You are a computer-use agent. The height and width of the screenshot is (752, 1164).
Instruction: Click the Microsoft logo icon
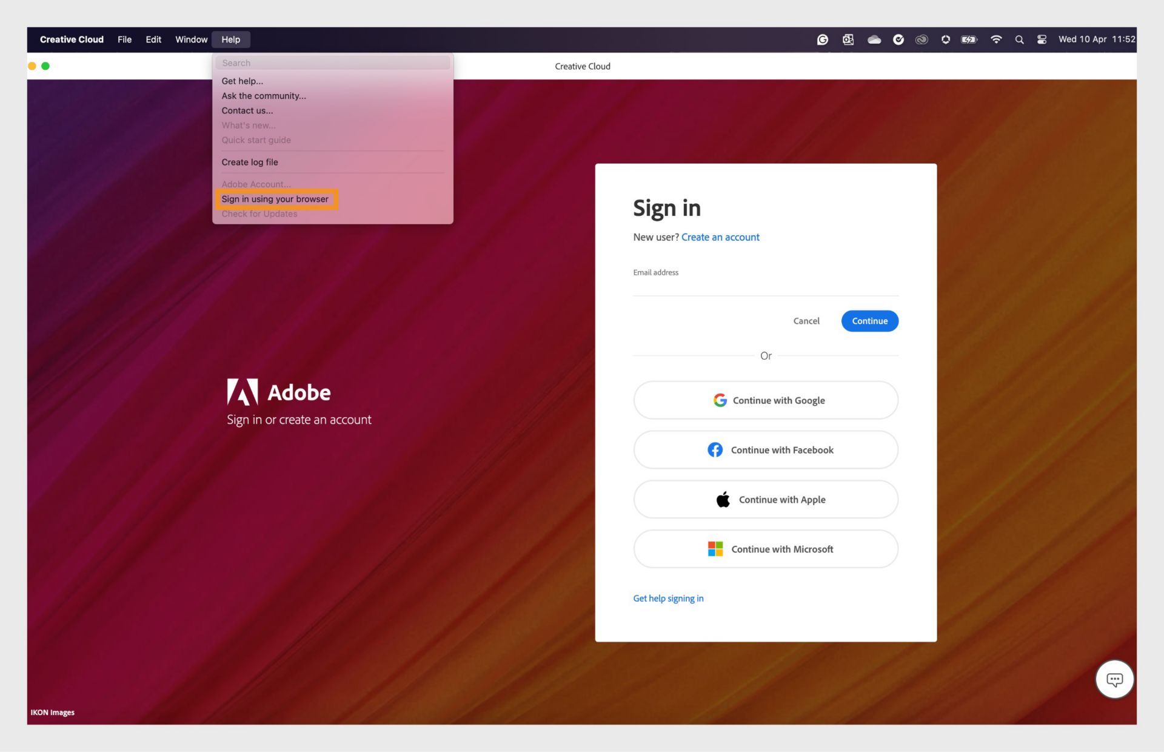[715, 549]
